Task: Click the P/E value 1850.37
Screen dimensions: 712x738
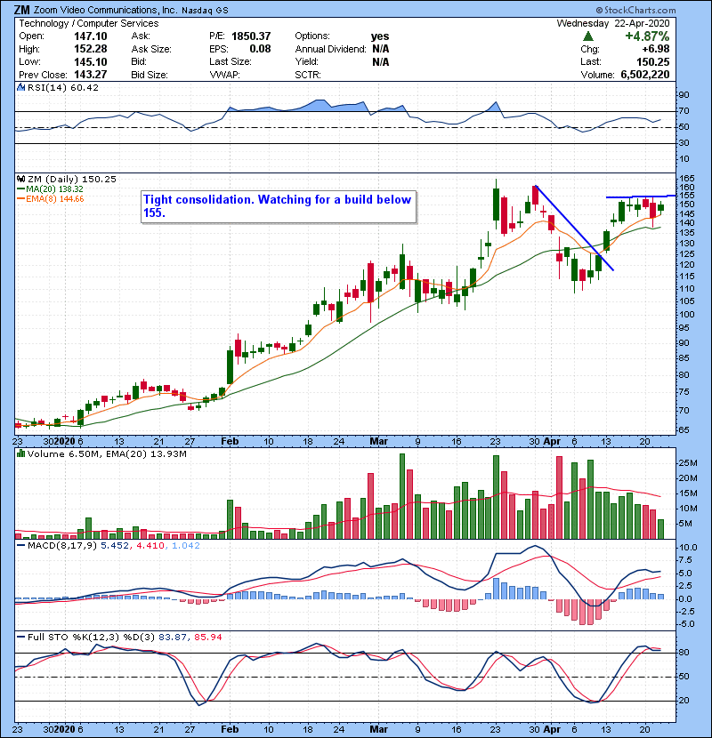Action: (251, 36)
